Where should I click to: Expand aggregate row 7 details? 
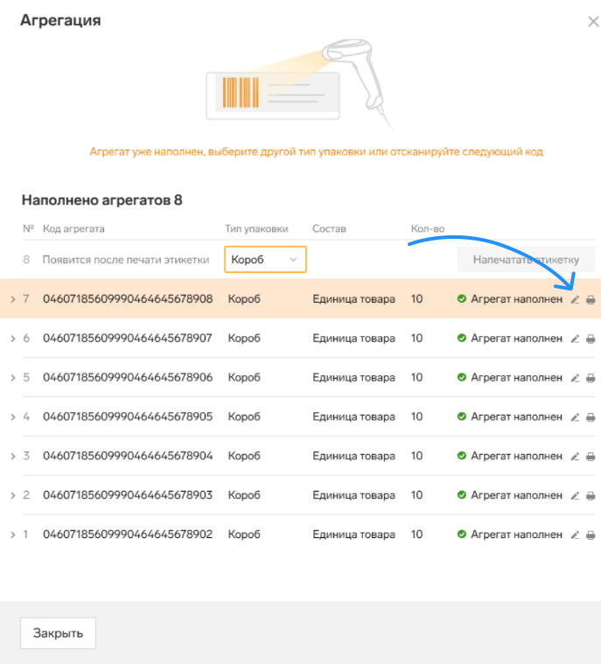point(13,299)
